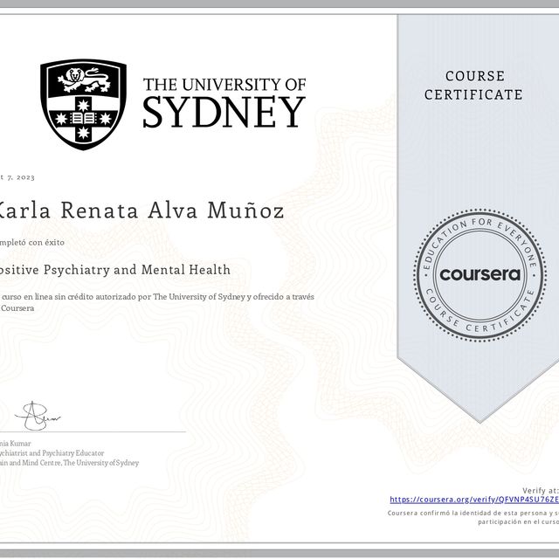Click the Coursera circular seal
Image resolution: width=559 pixels, height=559 pixels.
[x=480, y=275]
